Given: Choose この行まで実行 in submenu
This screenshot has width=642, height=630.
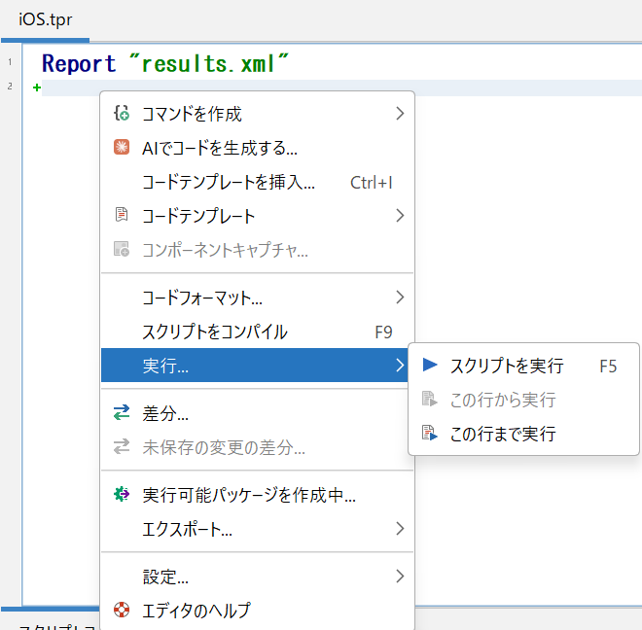Looking at the screenshot, I should 523,433.
